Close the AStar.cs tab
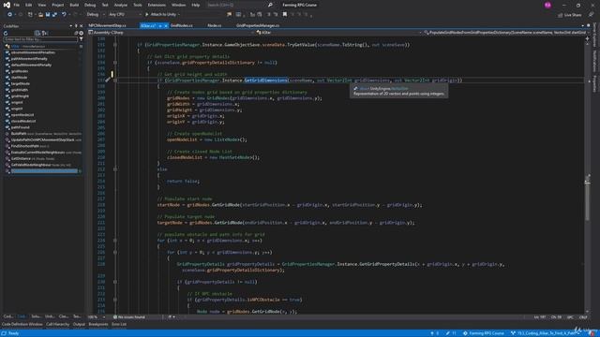The width and height of the screenshot is (600, 337). point(166,26)
